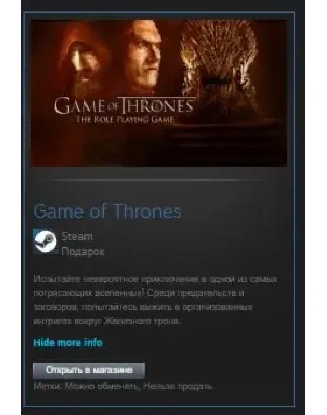Click the Нельзя продать tag

click(178, 386)
